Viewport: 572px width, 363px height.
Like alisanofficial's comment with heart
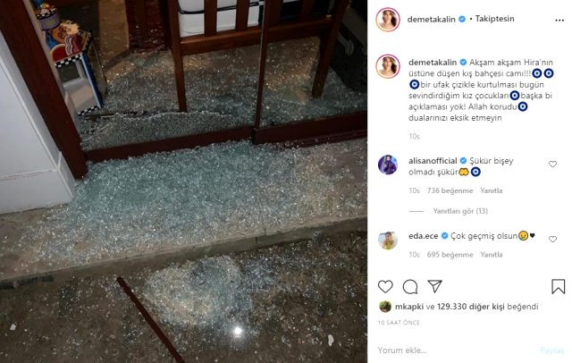552,165
